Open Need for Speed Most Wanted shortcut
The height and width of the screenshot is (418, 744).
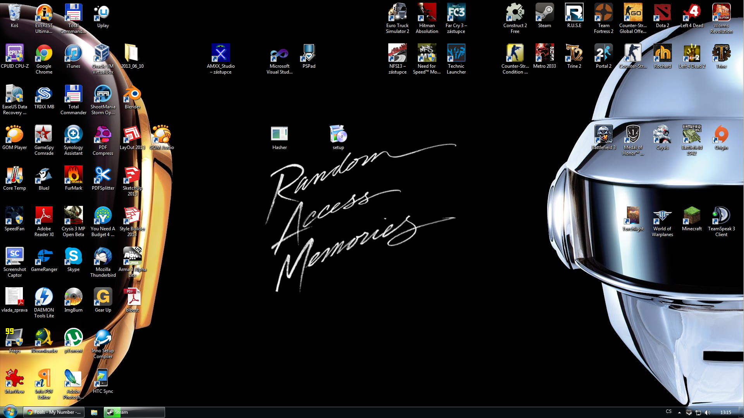[427, 59]
